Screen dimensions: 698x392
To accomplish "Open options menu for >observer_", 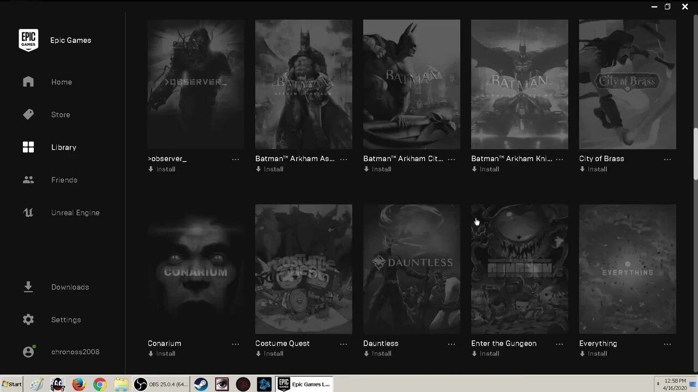I will point(236,159).
